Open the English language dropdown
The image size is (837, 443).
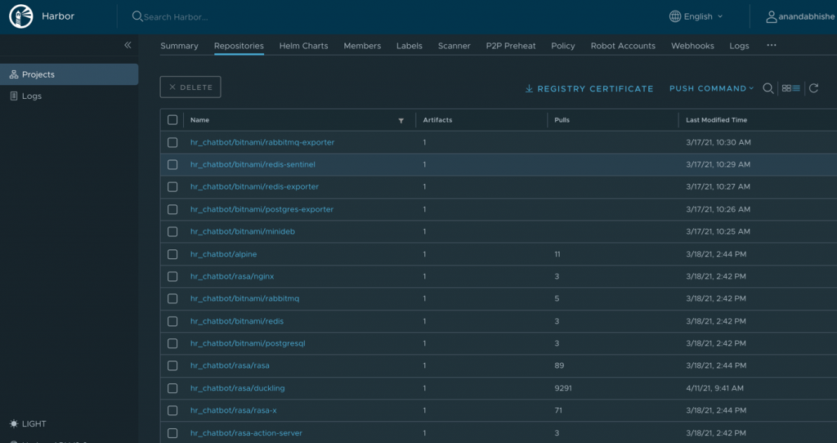(696, 16)
